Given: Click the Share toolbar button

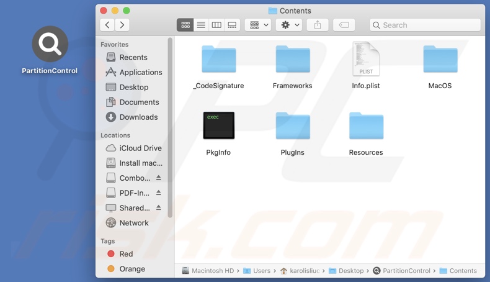Looking at the screenshot, I should pyautogui.click(x=318, y=25).
